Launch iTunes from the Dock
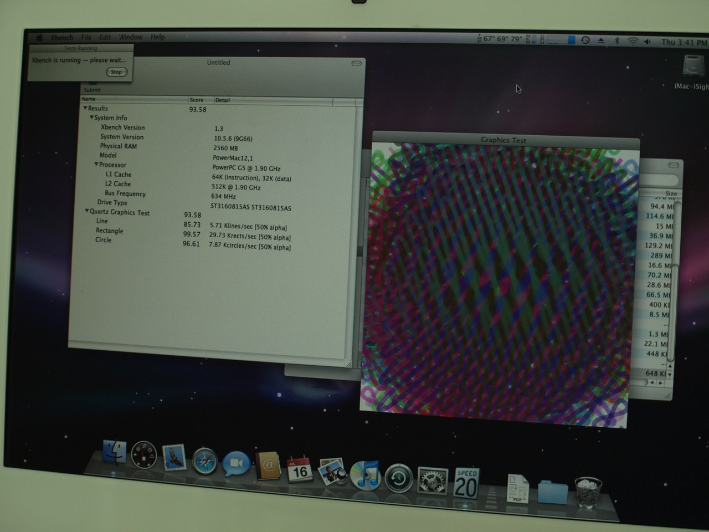Image resolution: width=709 pixels, height=532 pixels. pyautogui.click(x=366, y=475)
